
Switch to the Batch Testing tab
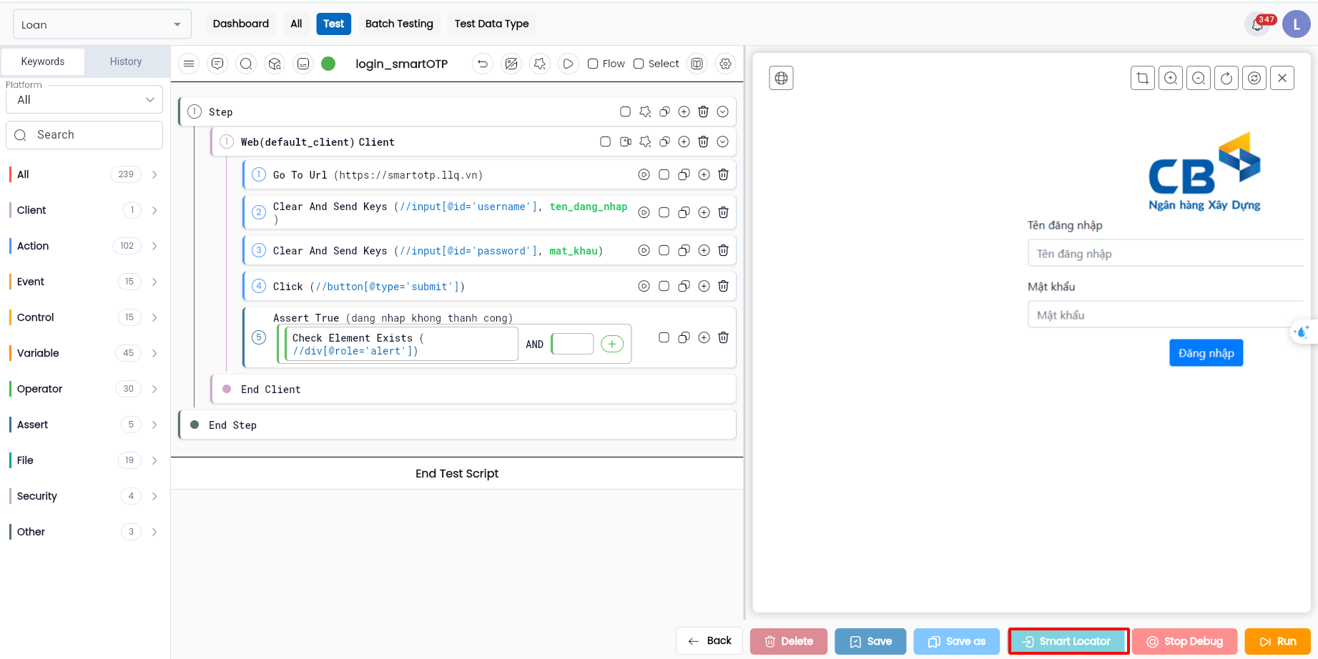(x=399, y=24)
